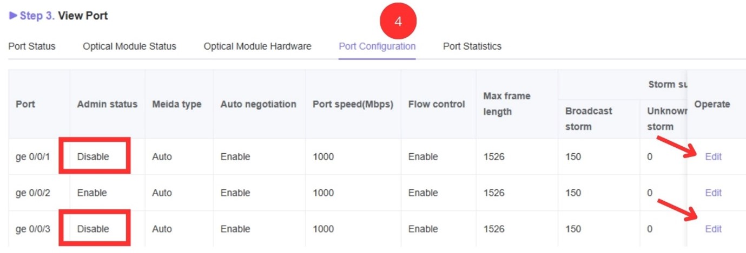Image resolution: width=746 pixels, height=253 pixels.
Task: Click the Operate column header
Action: tap(712, 104)
